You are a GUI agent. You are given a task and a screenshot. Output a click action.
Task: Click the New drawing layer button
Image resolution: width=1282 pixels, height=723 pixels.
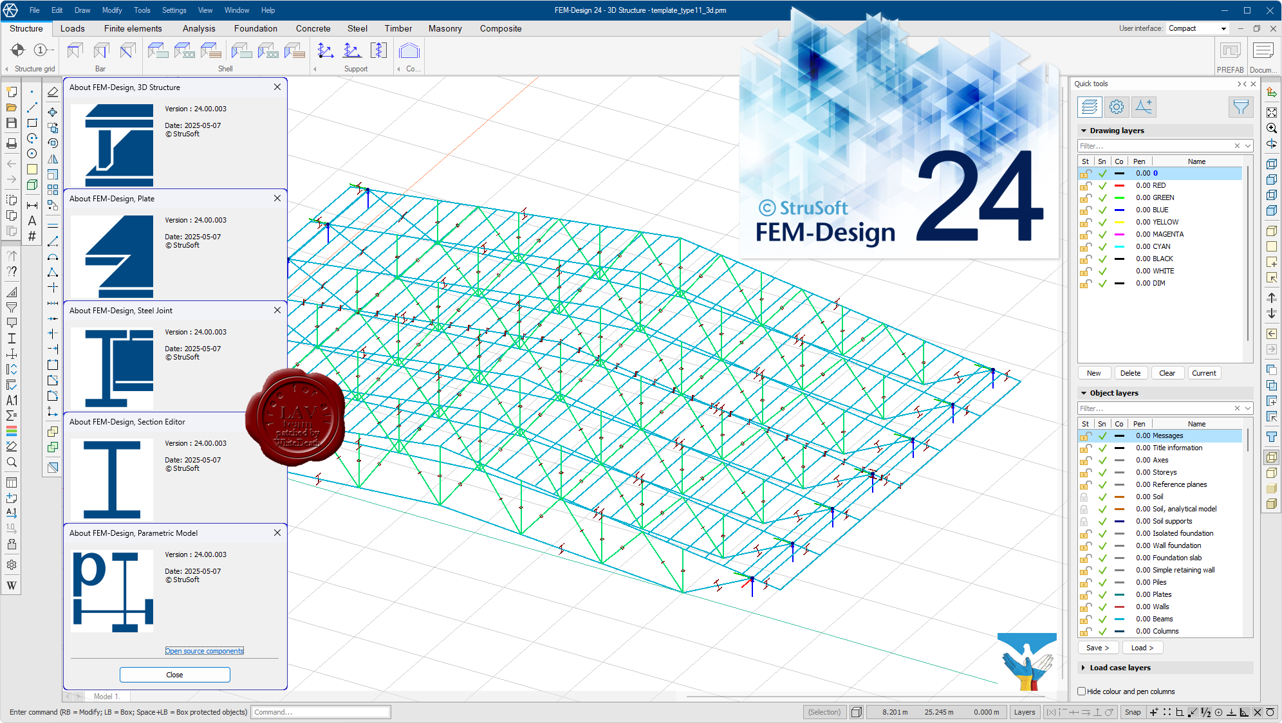pos(1094,373)
